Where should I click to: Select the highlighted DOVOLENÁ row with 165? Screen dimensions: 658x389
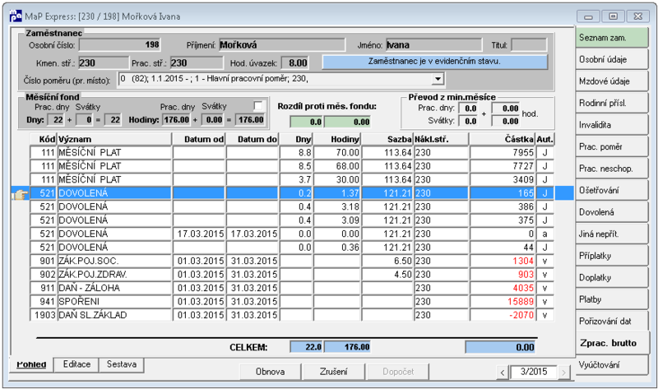292,193
